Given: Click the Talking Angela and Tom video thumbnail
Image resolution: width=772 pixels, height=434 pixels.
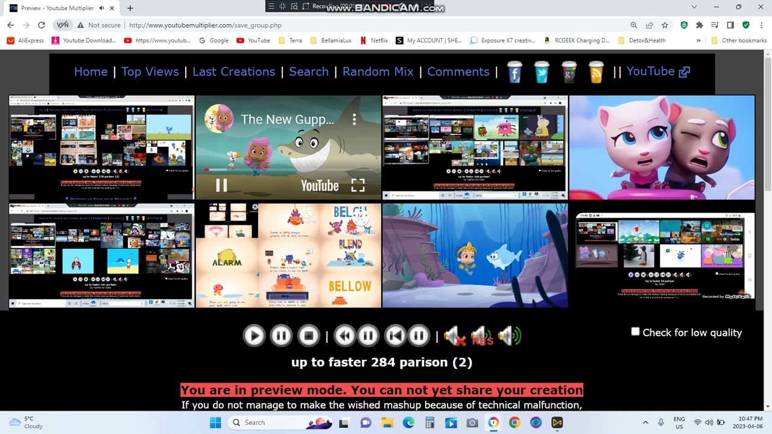Looking at the screenshot, I should [x=662, y=147].
